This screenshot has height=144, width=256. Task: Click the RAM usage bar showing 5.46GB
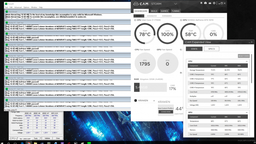click(x=150, y=87)
